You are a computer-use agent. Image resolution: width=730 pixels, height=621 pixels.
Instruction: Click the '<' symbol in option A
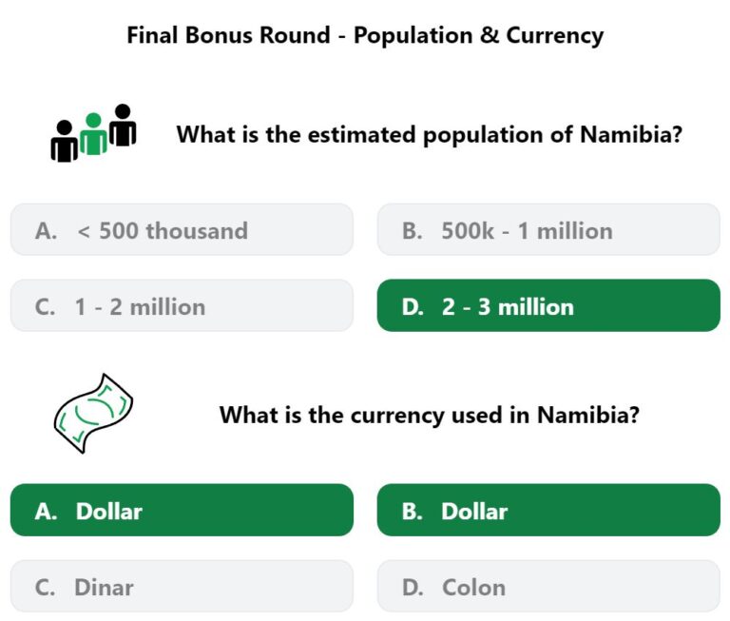[x=84, y=231]
